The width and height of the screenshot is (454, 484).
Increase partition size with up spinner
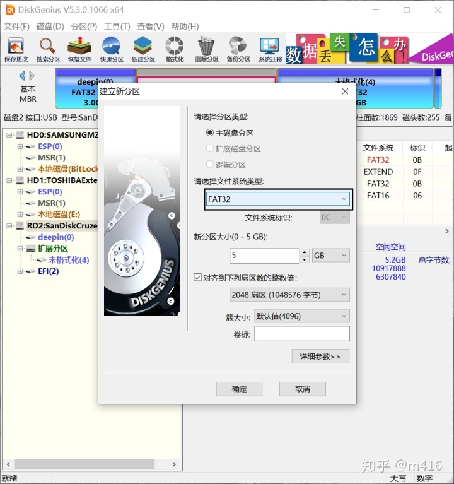tap(305, 252)
